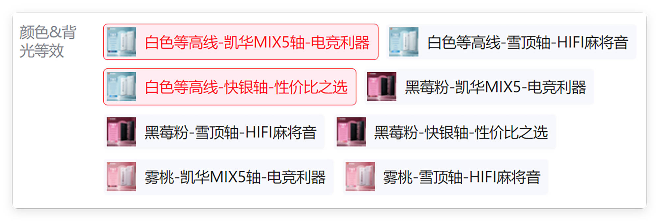Pick option text 黑莓粉-凯华MIX5-电竞利器
The height and width of the screenshot is (221, 659).
pyautogui.click(x=495, y=87)
